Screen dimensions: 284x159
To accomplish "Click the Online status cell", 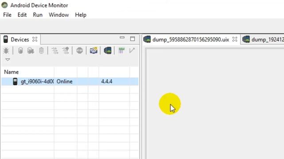I will [64, 81].
